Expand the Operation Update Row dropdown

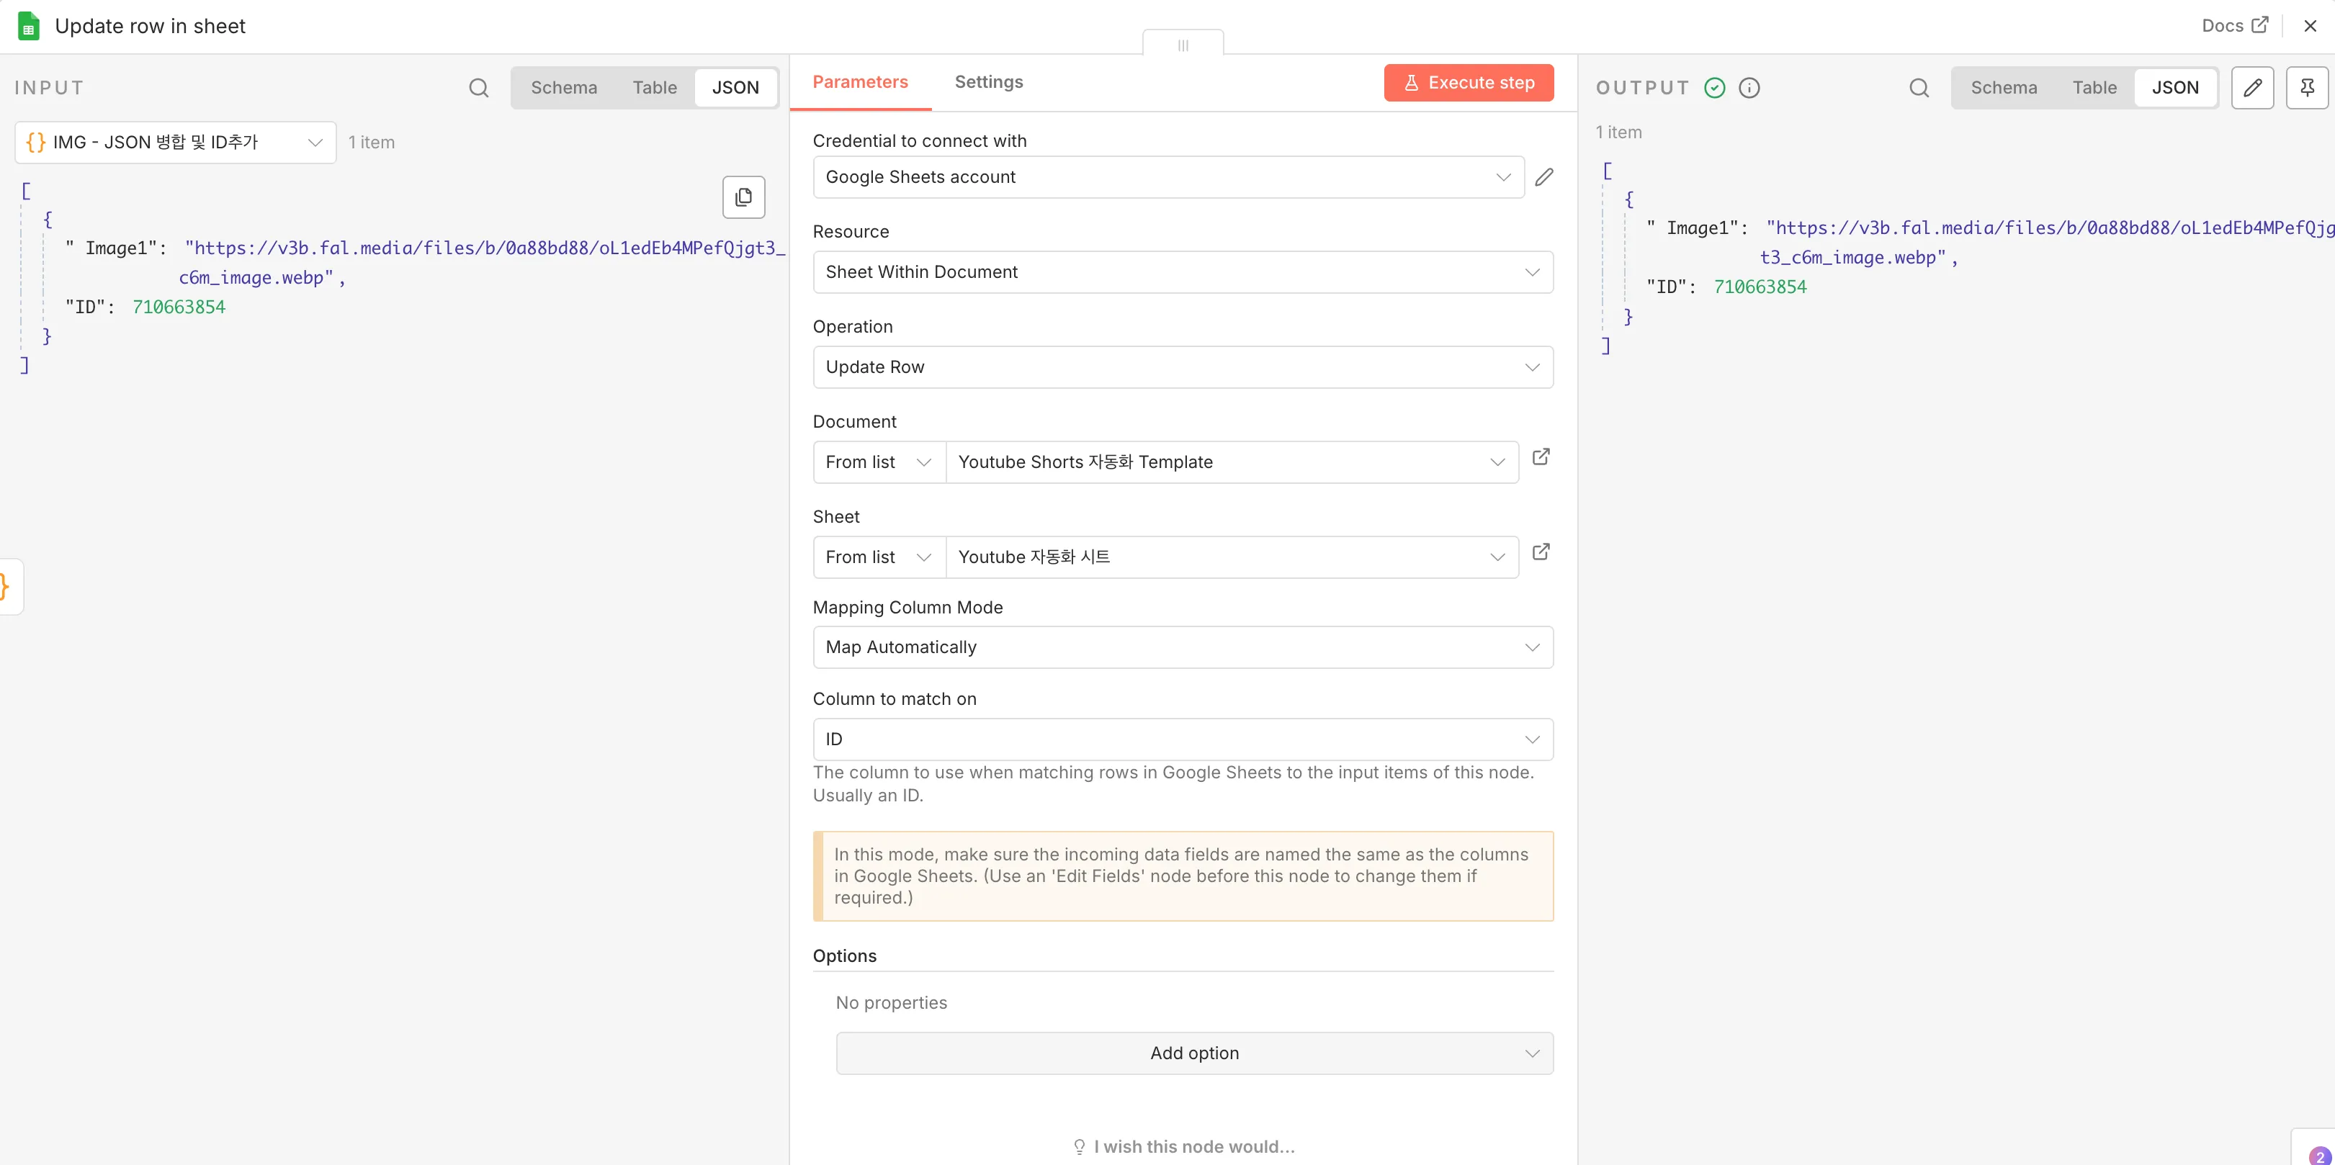[1182, 367]
